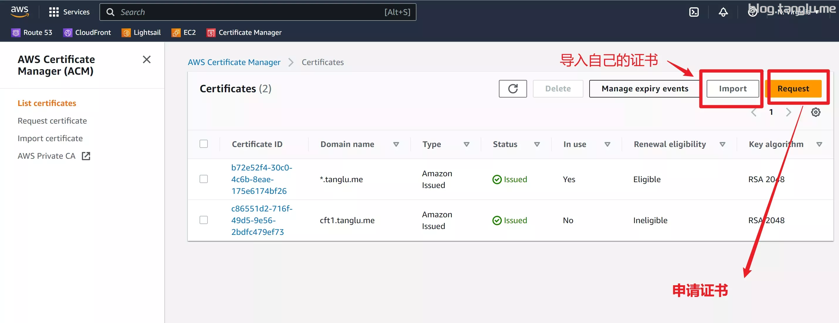Open the Services grid menu
Image resolution: width=839 pixels, height=323 pixels.
tap(69, 12)
